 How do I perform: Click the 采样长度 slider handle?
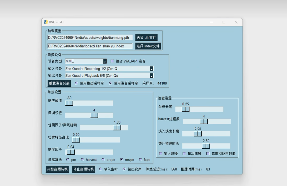[x=185, y=110]
